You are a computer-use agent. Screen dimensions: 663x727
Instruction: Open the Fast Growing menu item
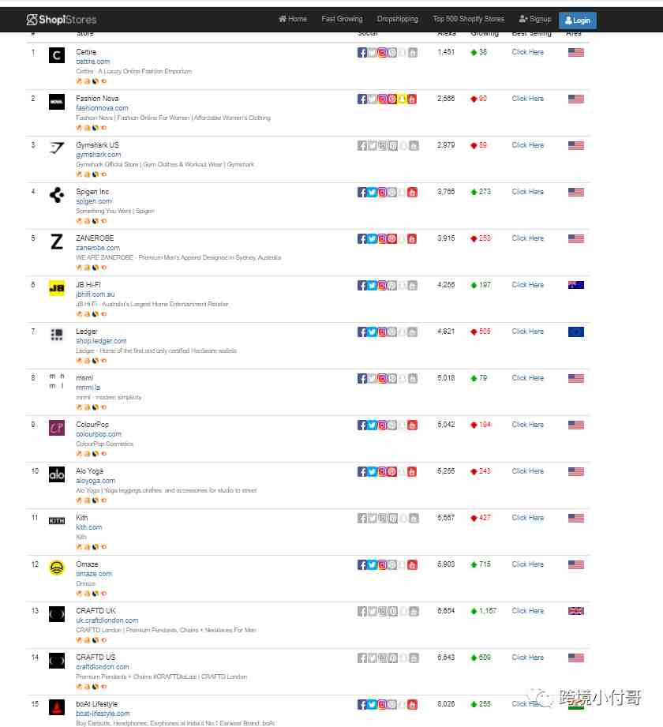pos(343,19)
